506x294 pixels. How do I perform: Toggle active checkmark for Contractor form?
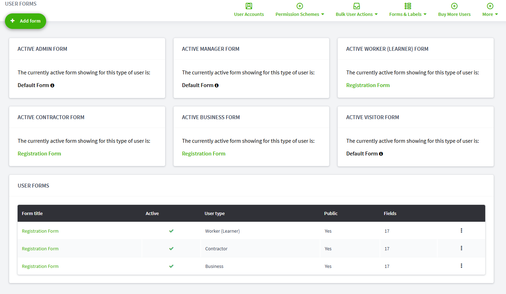tap(171, 249)
